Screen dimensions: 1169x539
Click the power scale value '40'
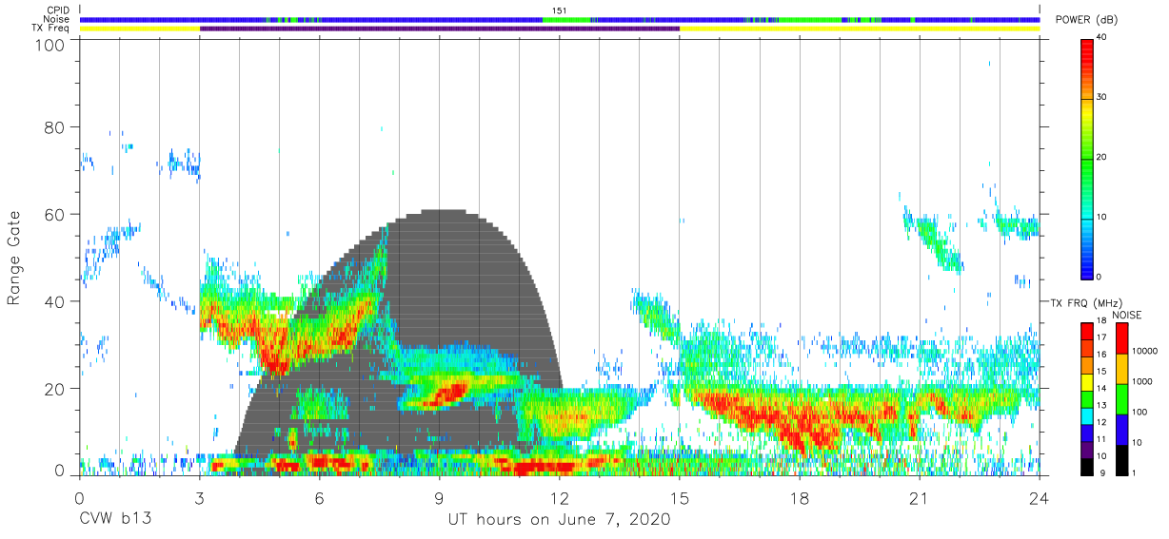(1101, 38)
